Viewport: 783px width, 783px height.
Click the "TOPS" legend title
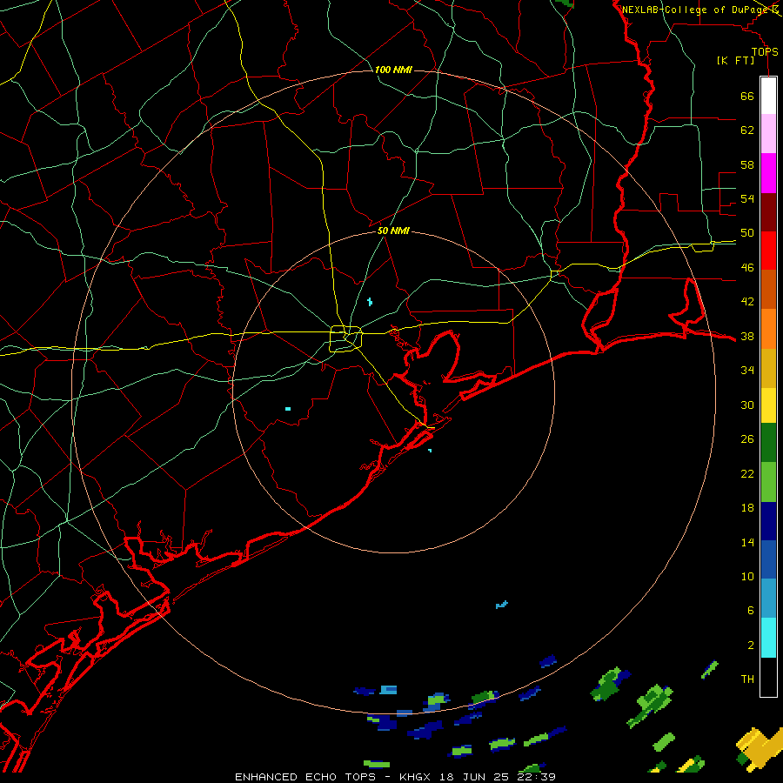tap(765, 51)
